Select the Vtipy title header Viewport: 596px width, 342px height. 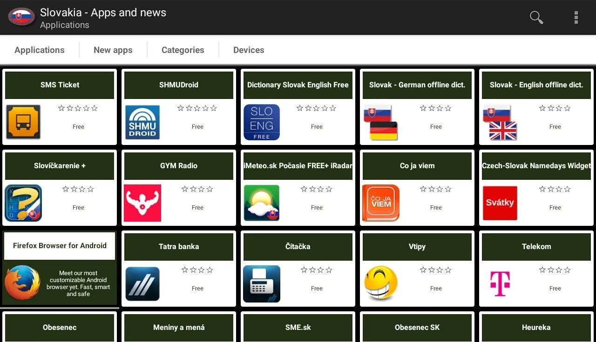[x=417, y=246]
